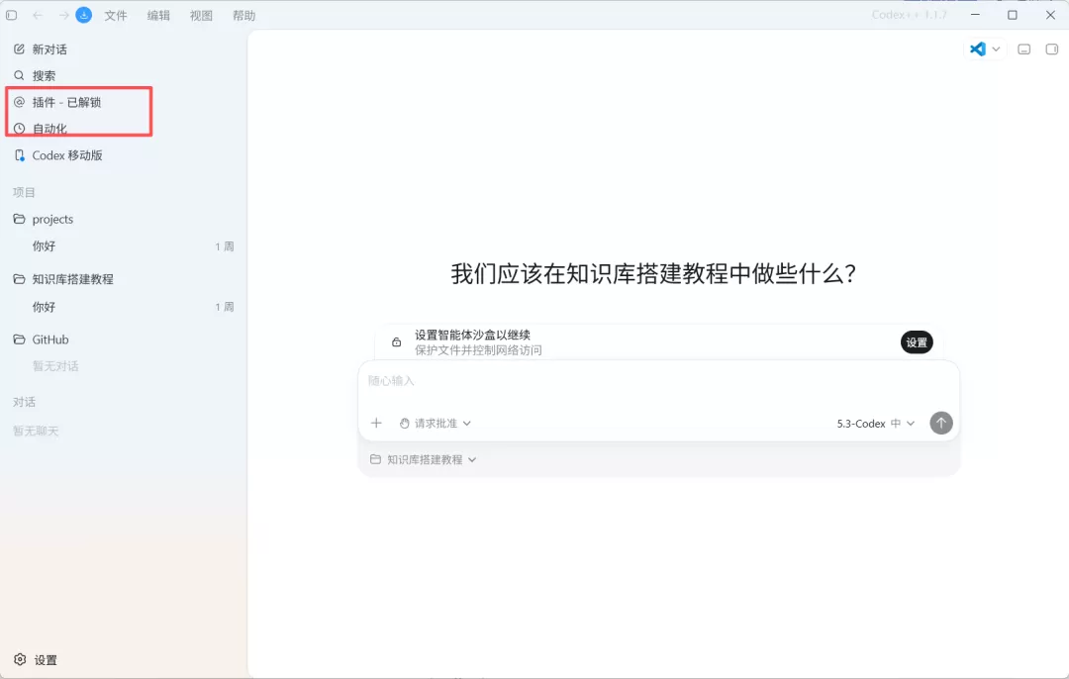Screen dimensions: 1069x679
Task: Open the 帮助 menu
Action: (244, 15)
